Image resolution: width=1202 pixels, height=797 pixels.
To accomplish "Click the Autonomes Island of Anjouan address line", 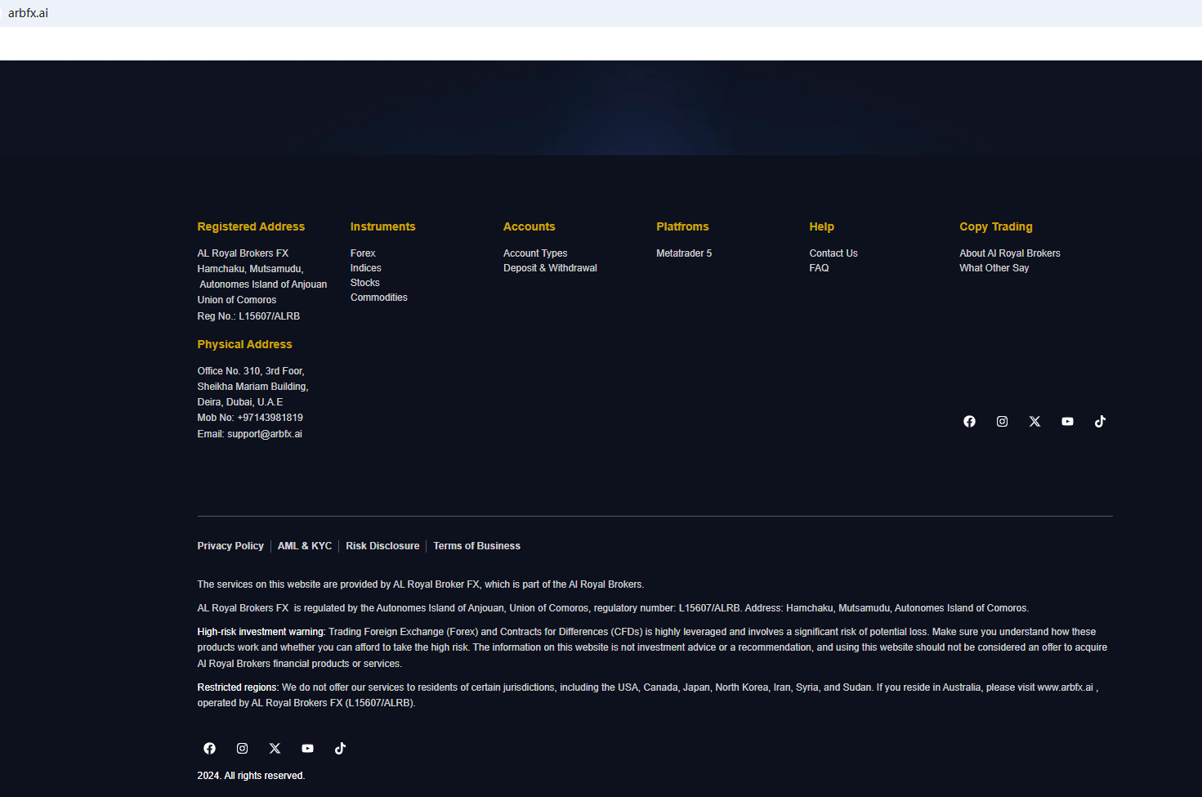I will point(263,284).
